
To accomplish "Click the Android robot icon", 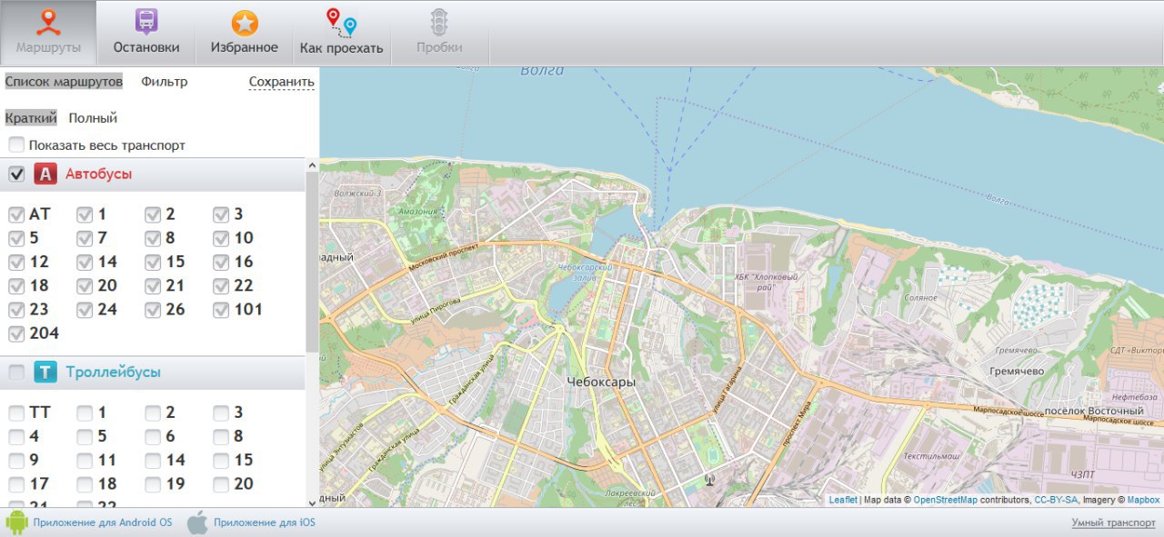I will [x=16, y=522].
